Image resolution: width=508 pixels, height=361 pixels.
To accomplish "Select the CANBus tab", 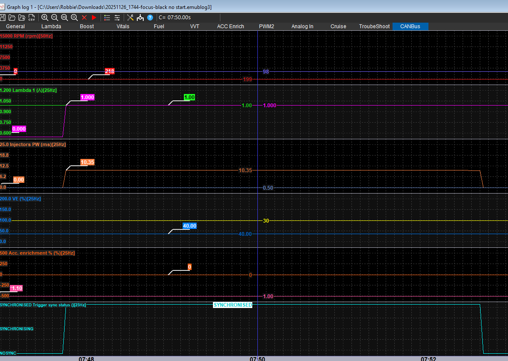I will (410, 26).
